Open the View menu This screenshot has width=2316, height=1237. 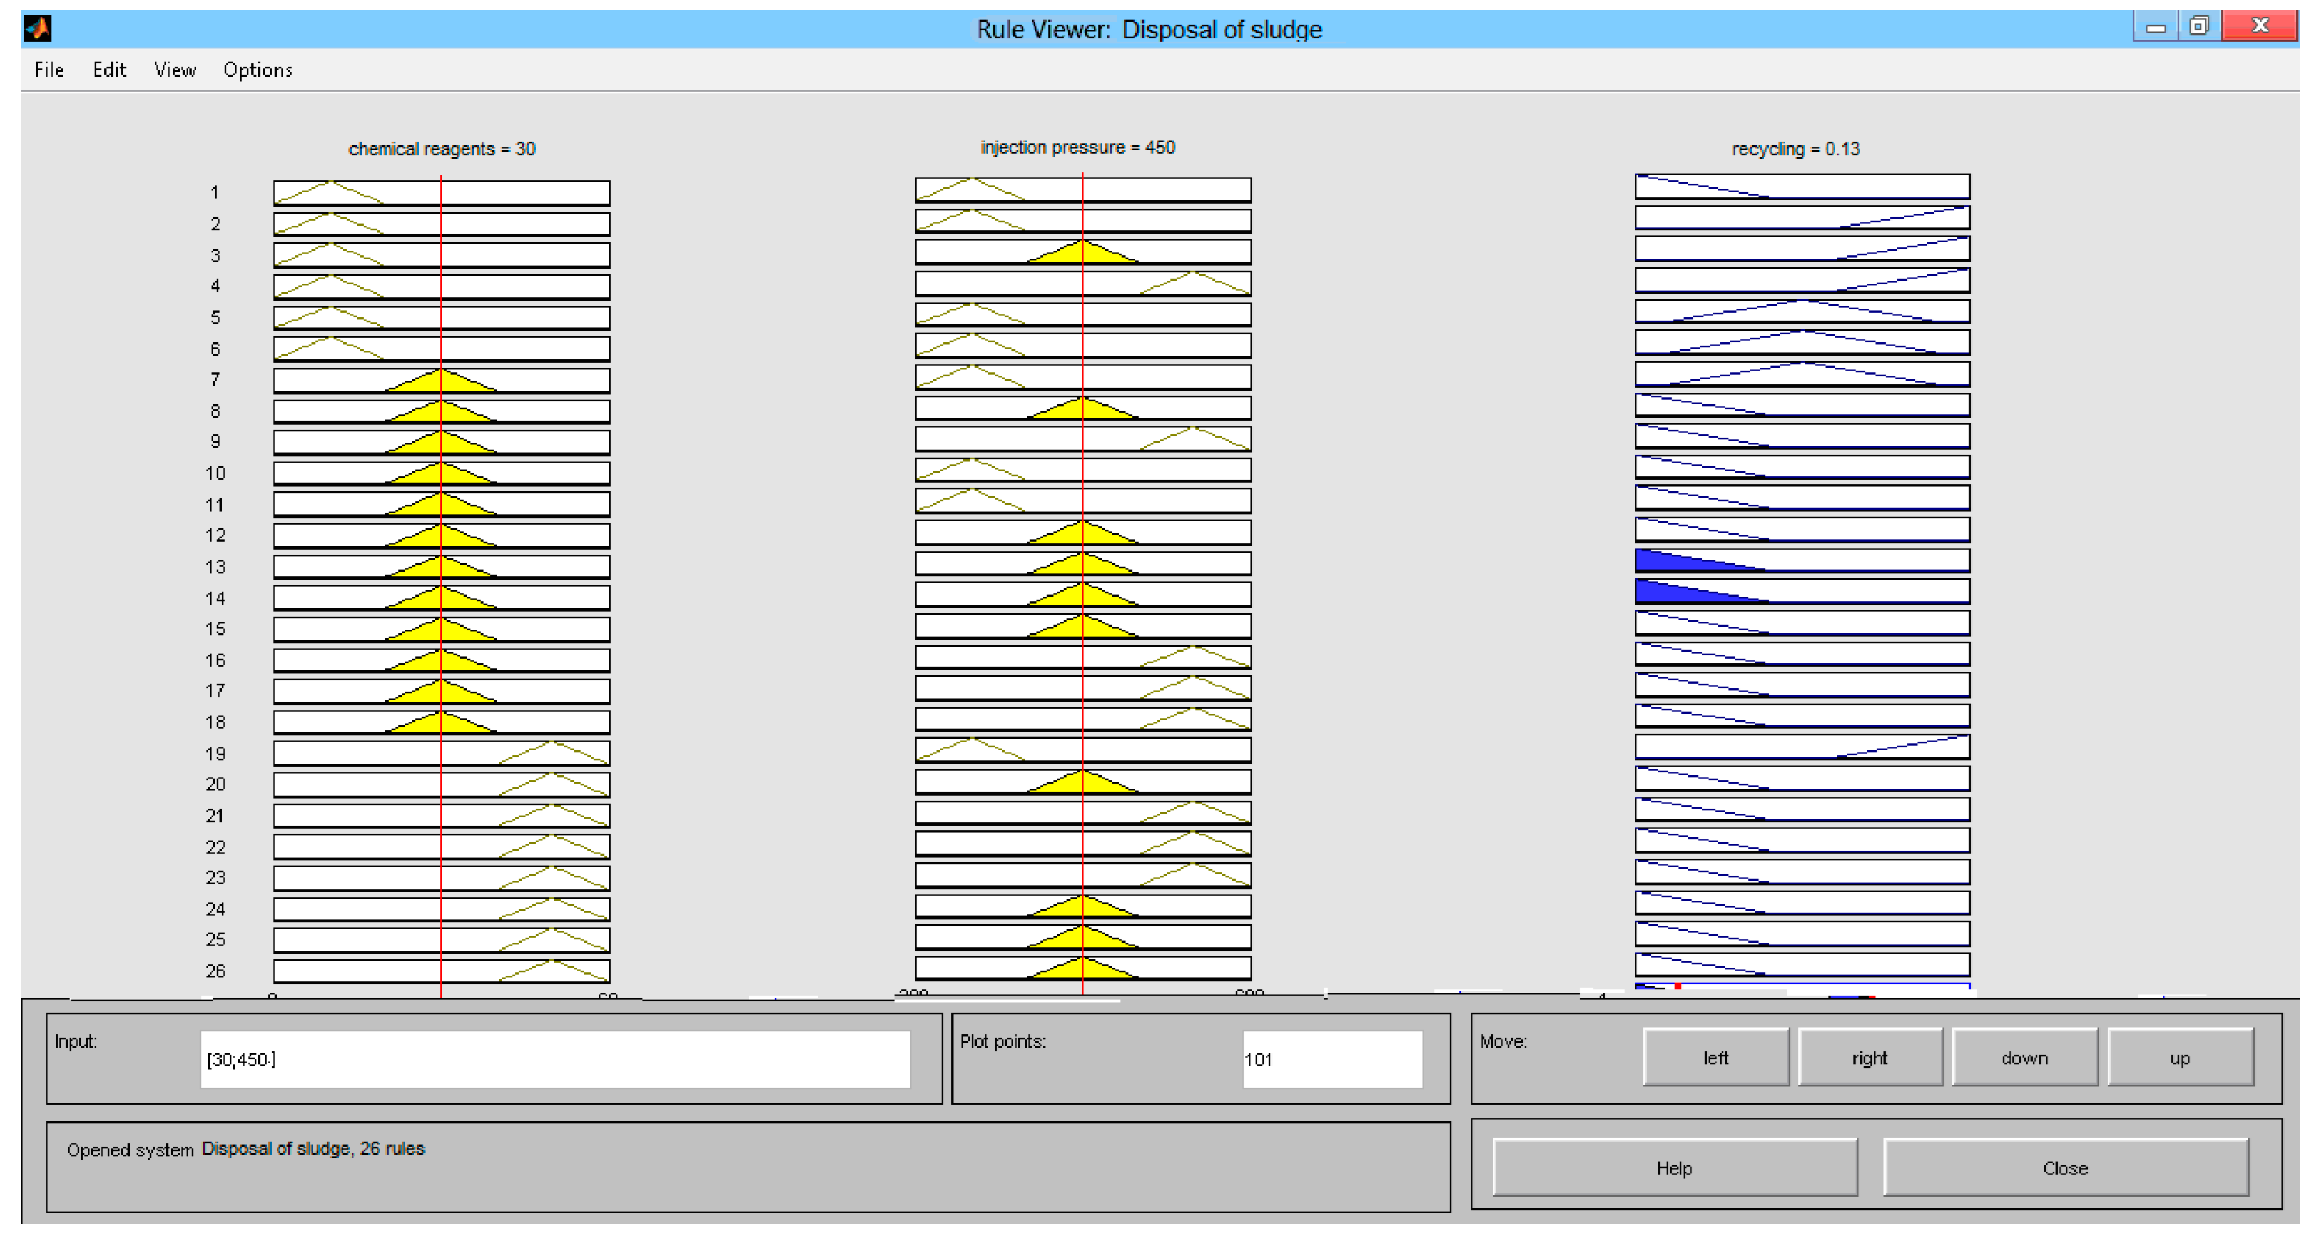click(x=174, y=70)
